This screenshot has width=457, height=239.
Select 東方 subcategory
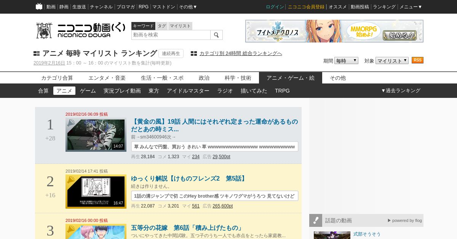point(154,91)
